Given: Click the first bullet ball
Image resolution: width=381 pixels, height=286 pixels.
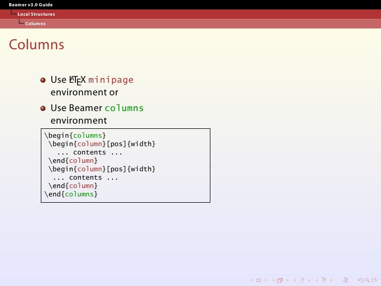Looking at the screenshot, I should coord(43,80).
